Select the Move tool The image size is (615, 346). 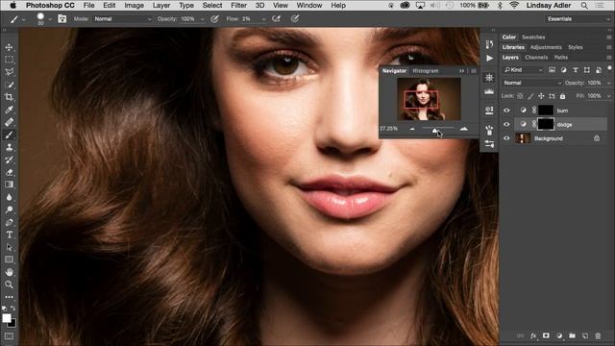9,47
